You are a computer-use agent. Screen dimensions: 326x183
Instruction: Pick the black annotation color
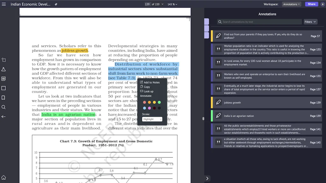(159, 108)
